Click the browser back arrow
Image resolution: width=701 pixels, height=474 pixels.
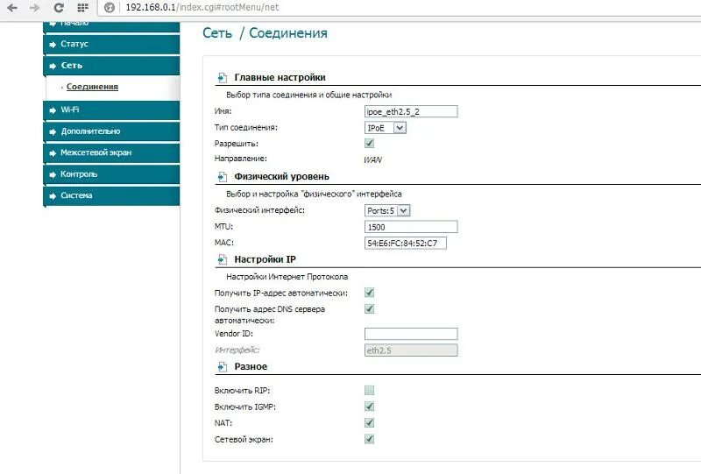pyautogui.click(x=11, y=8)
